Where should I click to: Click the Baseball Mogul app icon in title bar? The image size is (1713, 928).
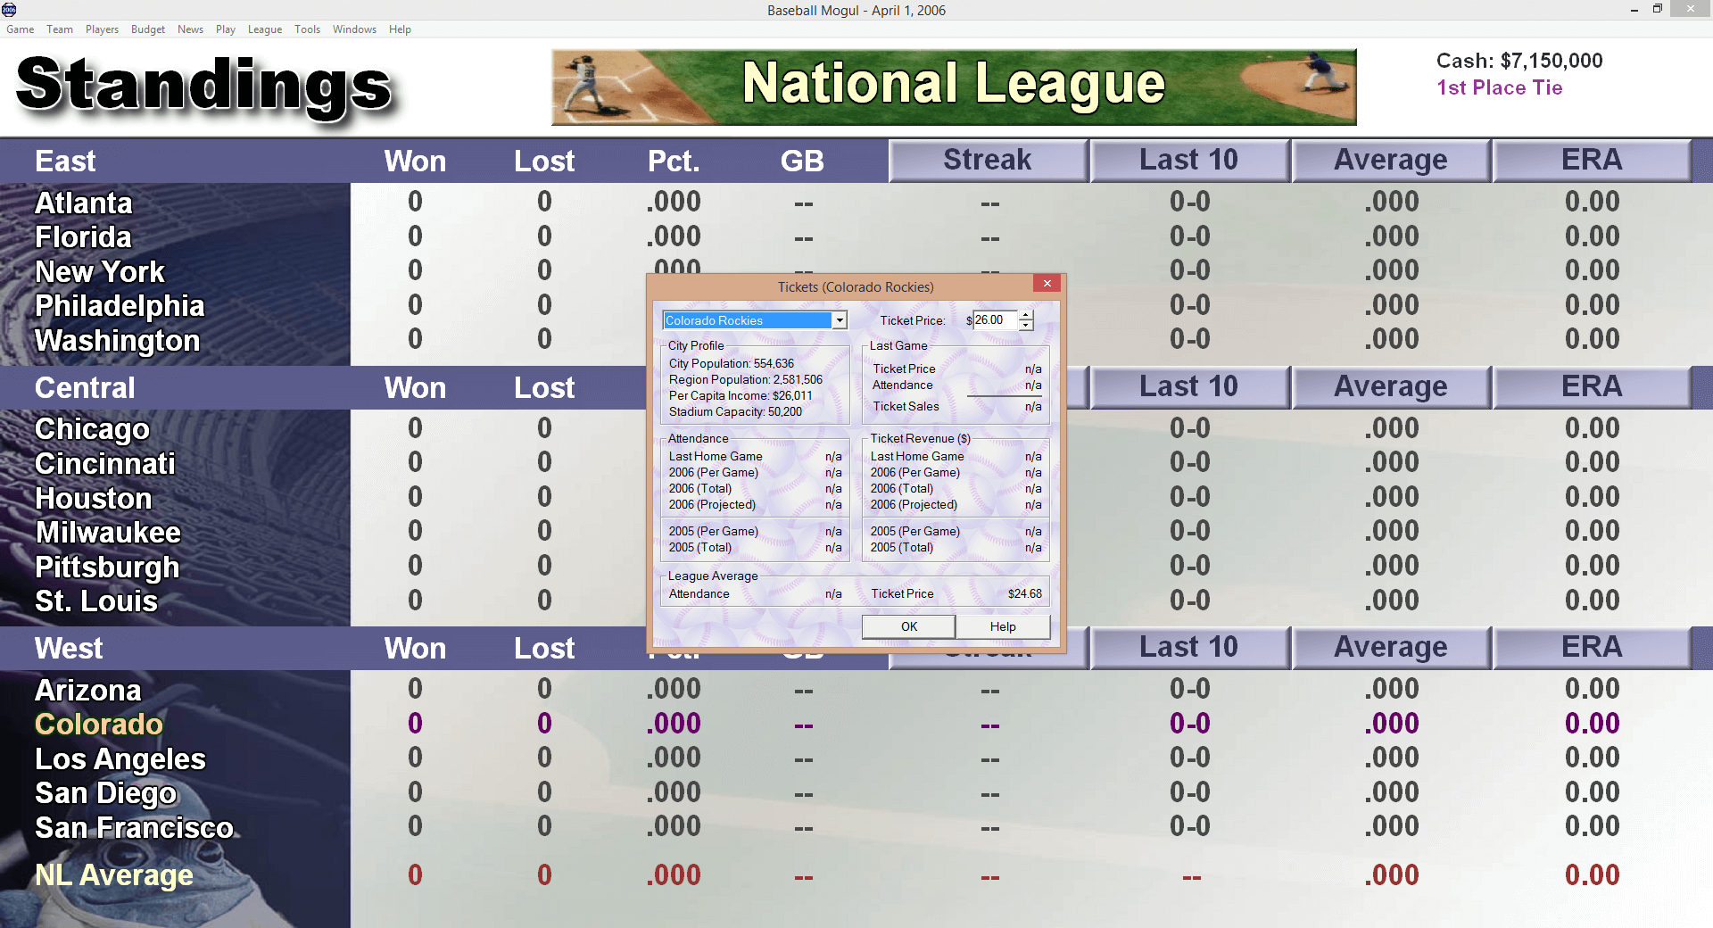(x=9, y=10)
